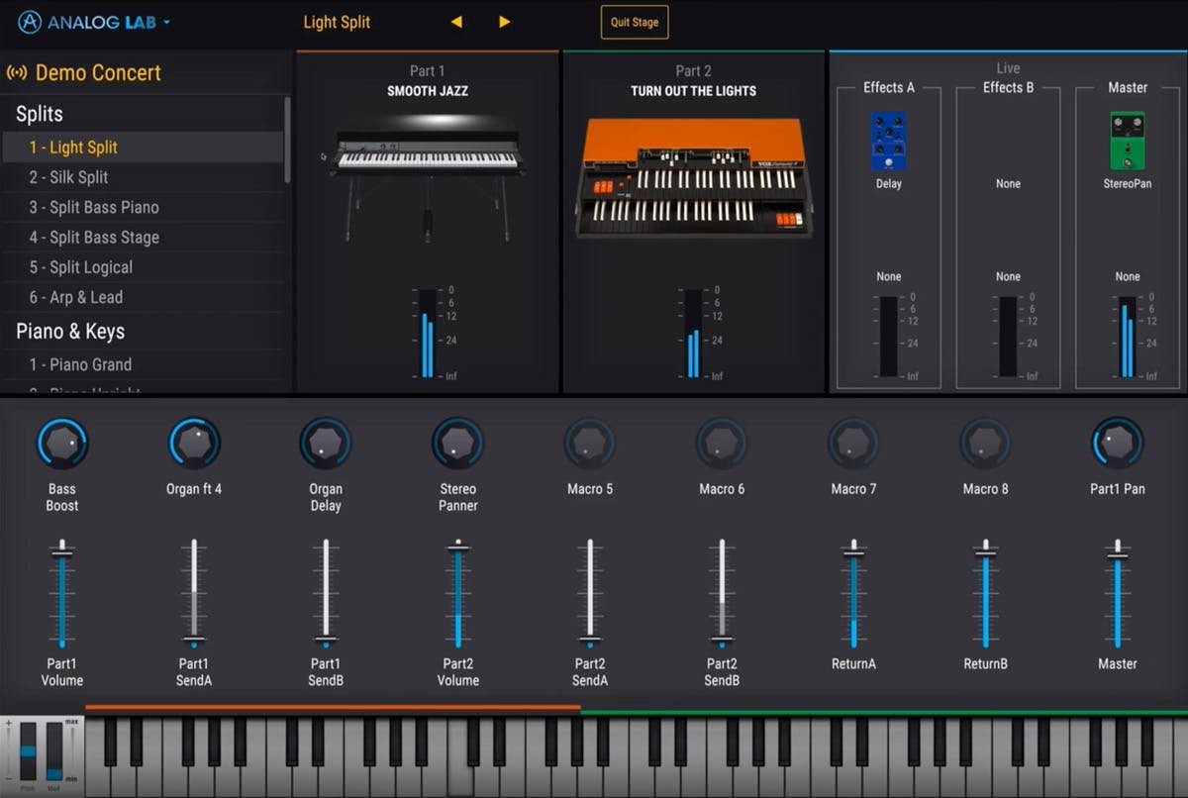Click the Part1 Volume fader
Screen dimensions: 1188x798
pyautogui.click(x=62, y=594)
